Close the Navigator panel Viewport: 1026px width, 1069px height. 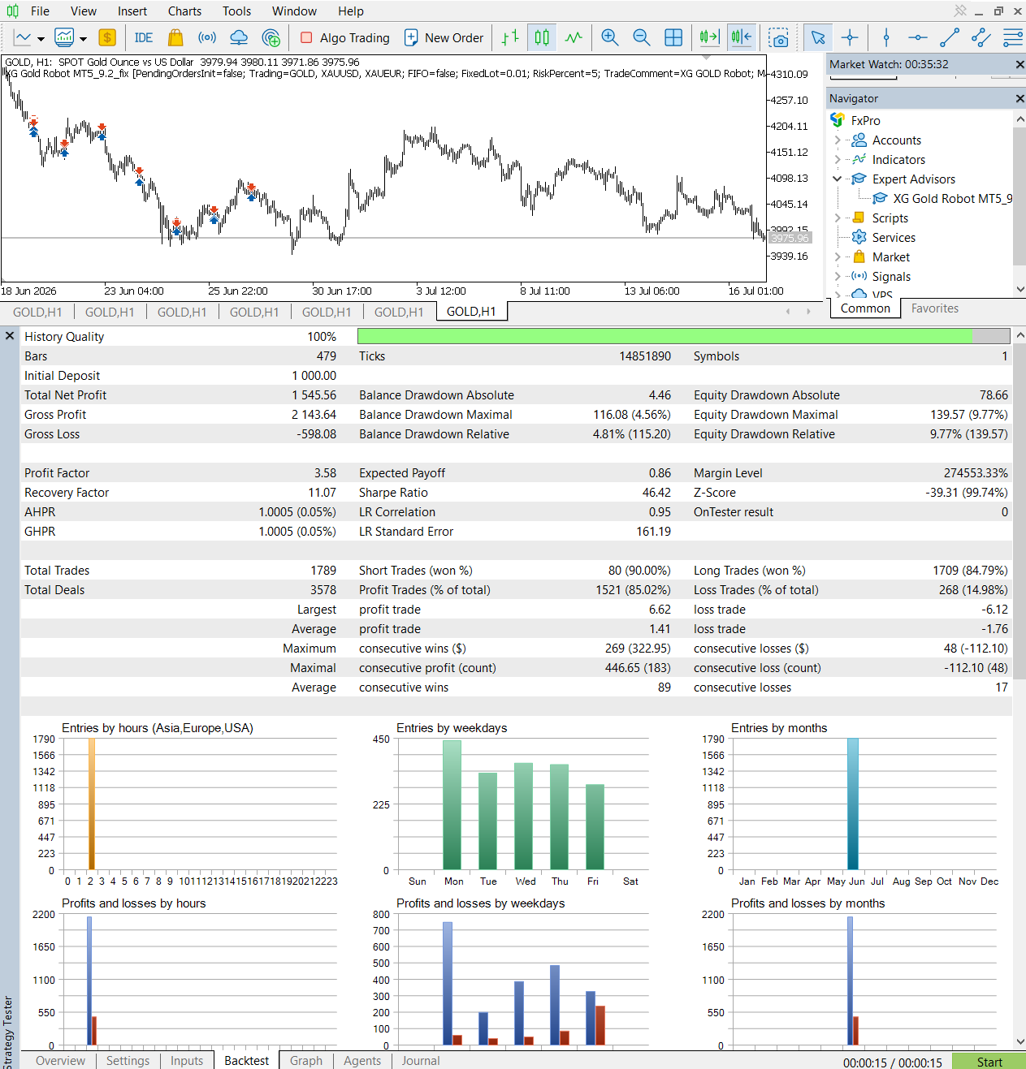(x=1020, y=98)
